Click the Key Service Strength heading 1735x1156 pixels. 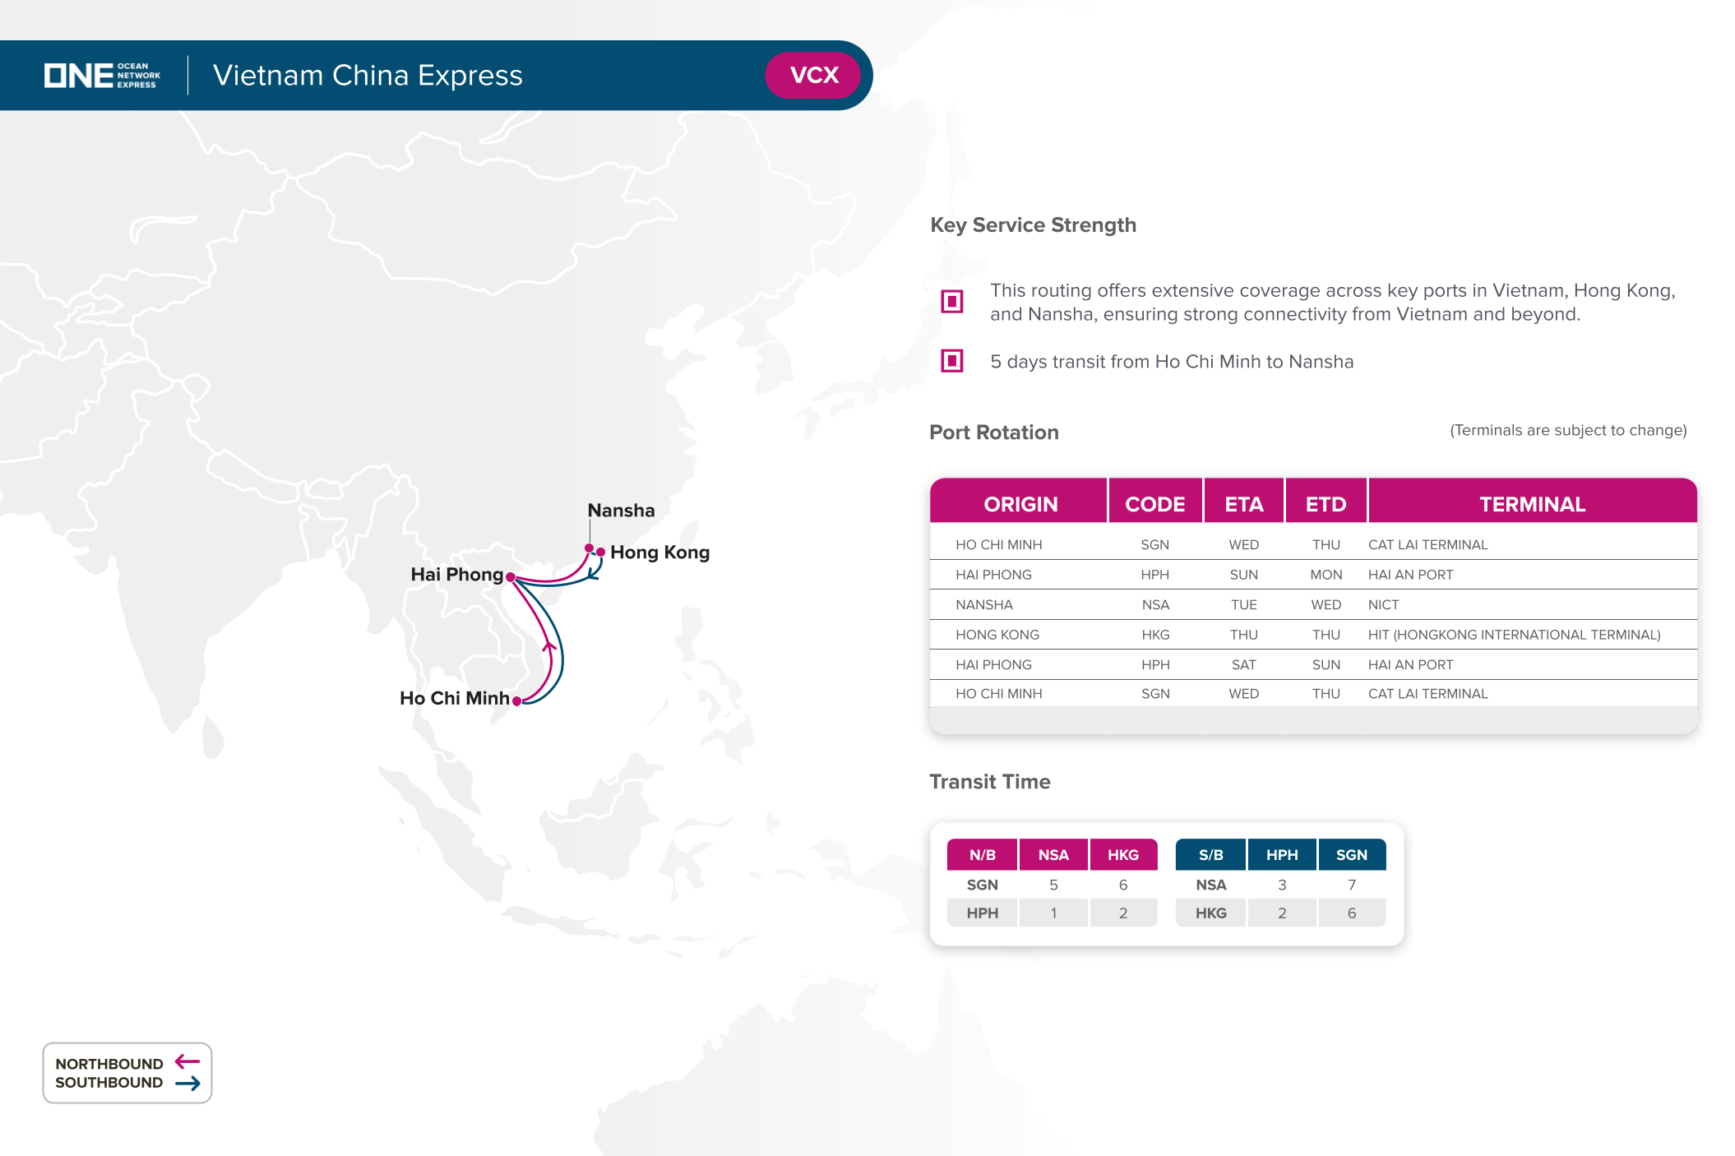point(1033,225)
